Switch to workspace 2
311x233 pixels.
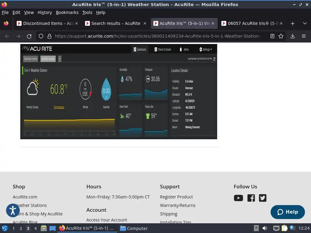tap(21, 228)
